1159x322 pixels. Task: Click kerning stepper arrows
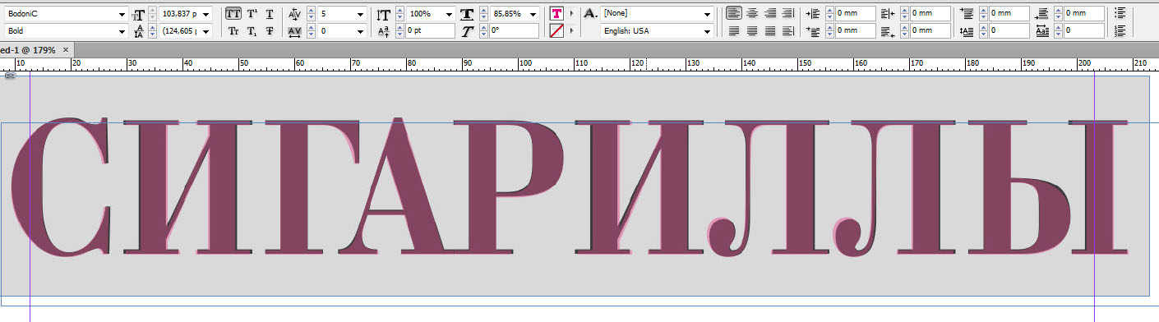tap(312, 14)
